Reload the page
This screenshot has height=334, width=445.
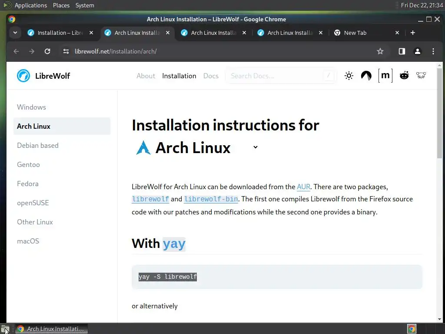[47, 51]
